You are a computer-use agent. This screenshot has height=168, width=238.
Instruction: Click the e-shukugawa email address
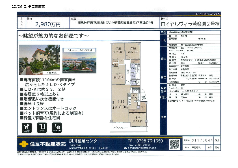[144, 148]
